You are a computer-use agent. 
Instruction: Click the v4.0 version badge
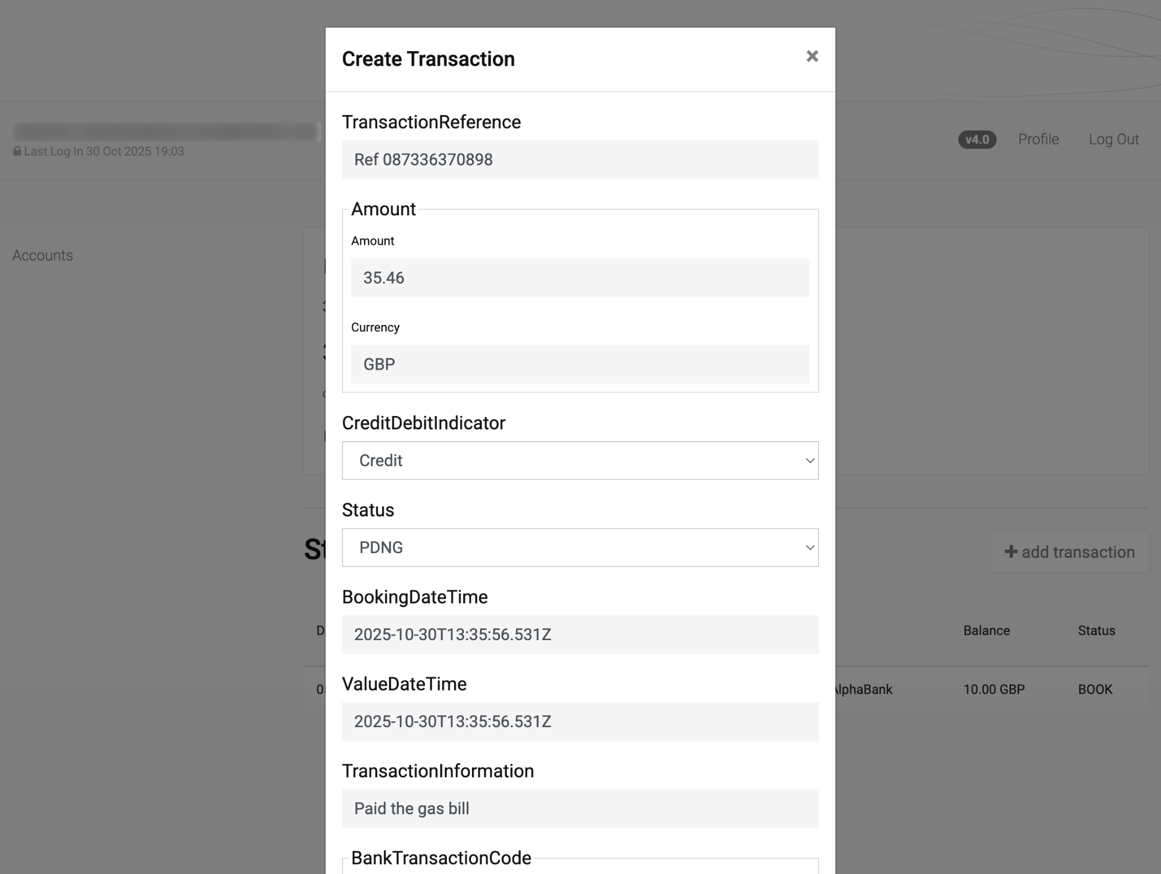point(977,140)
